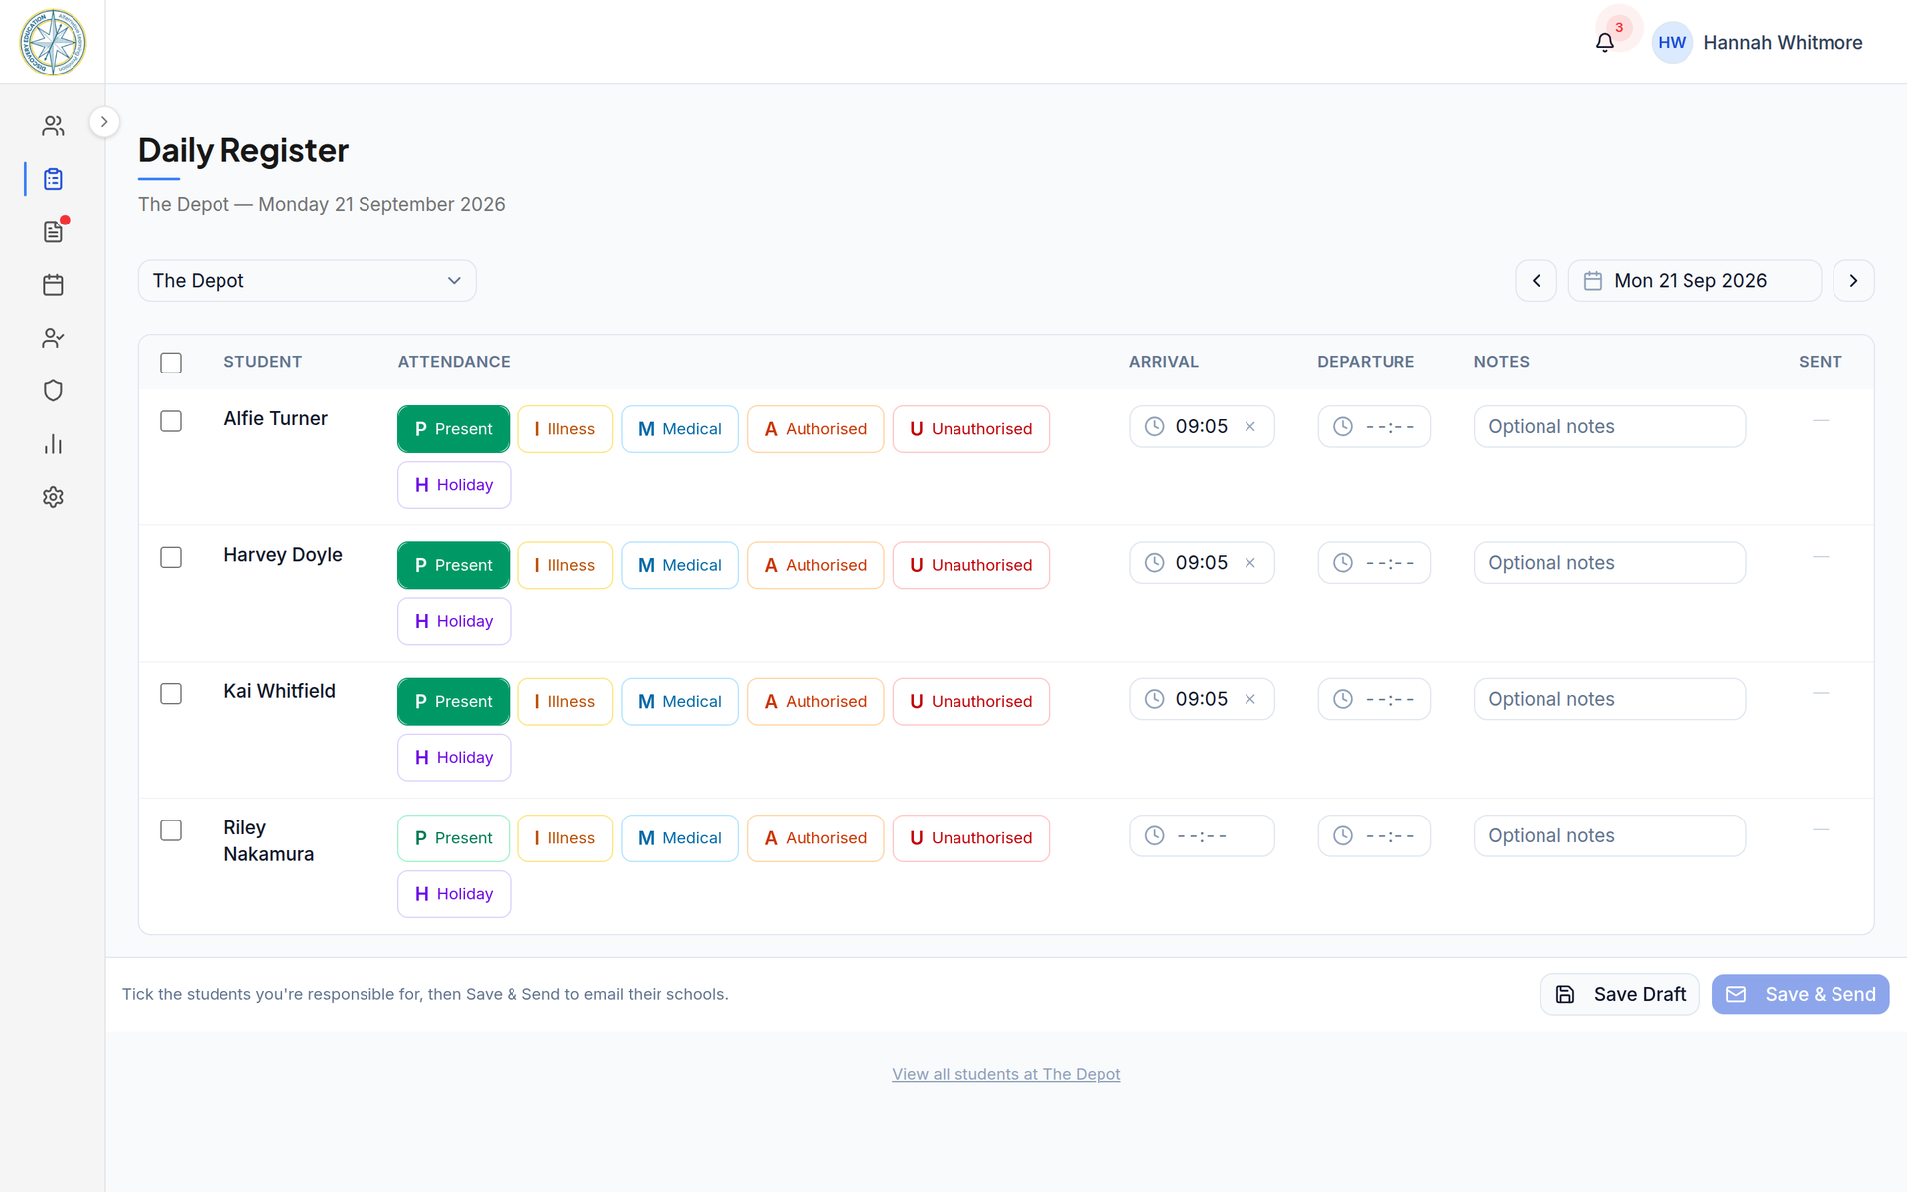The width and height of the screenshot is (1907, 1192).
Task: Click the HW user avatar
Action: [x=1672, y=43]
